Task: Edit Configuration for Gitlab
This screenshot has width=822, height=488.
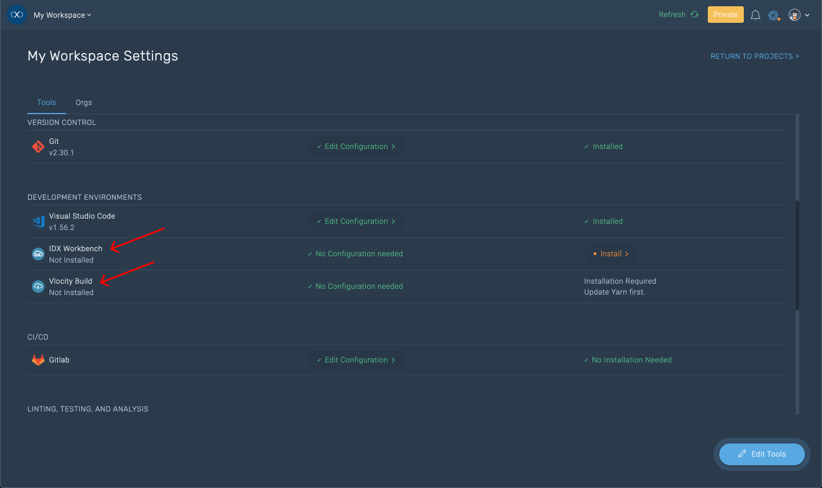Action: [356, 360]
